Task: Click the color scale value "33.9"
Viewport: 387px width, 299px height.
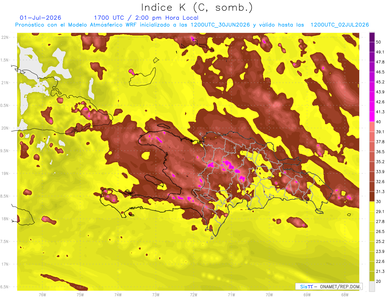Action: [x=380, y=172]
